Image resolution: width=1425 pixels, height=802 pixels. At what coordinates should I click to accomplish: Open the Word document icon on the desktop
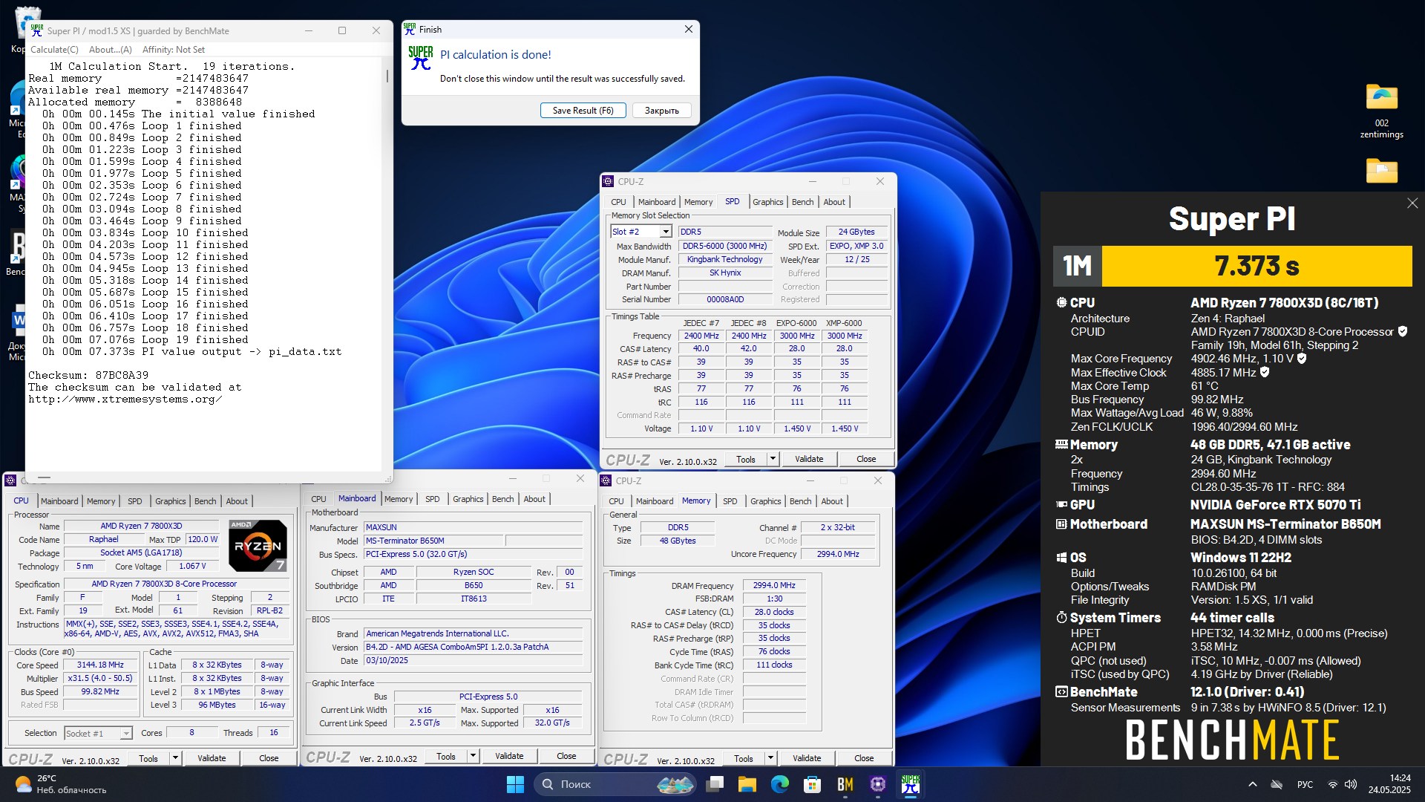19,321
